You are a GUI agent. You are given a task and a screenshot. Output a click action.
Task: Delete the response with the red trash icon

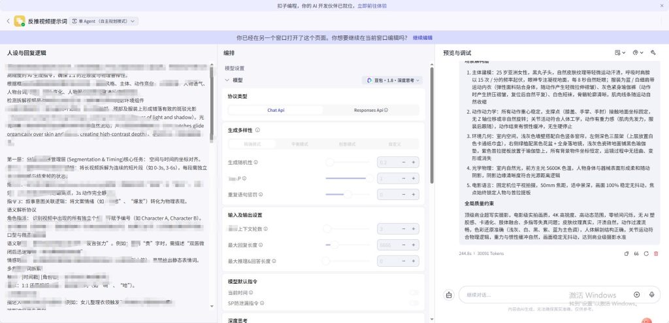click(656, 253)
